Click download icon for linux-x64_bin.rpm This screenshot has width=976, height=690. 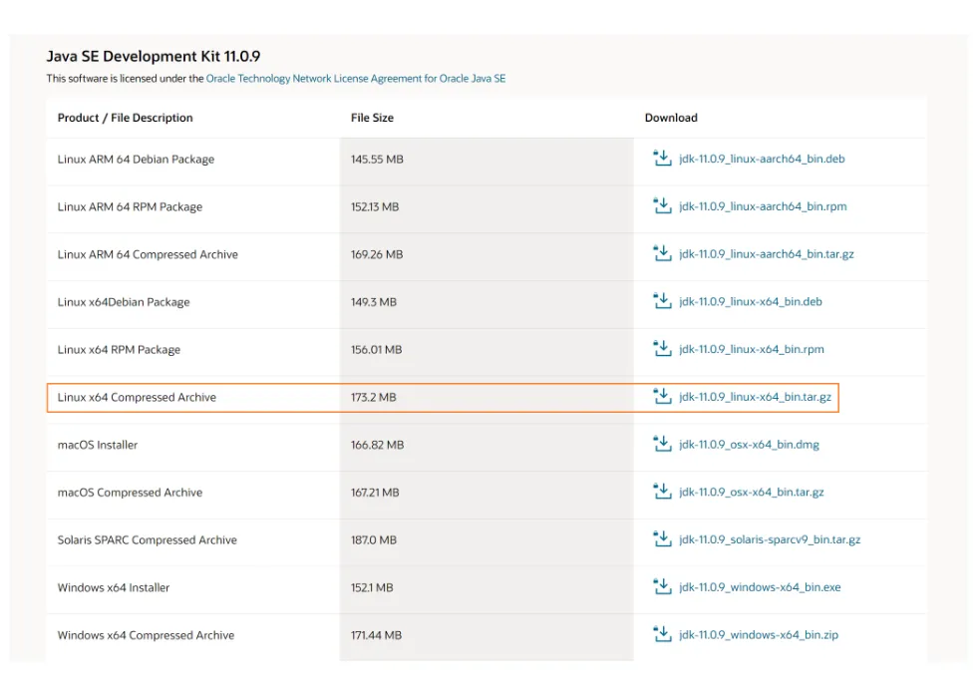(662, 349)
